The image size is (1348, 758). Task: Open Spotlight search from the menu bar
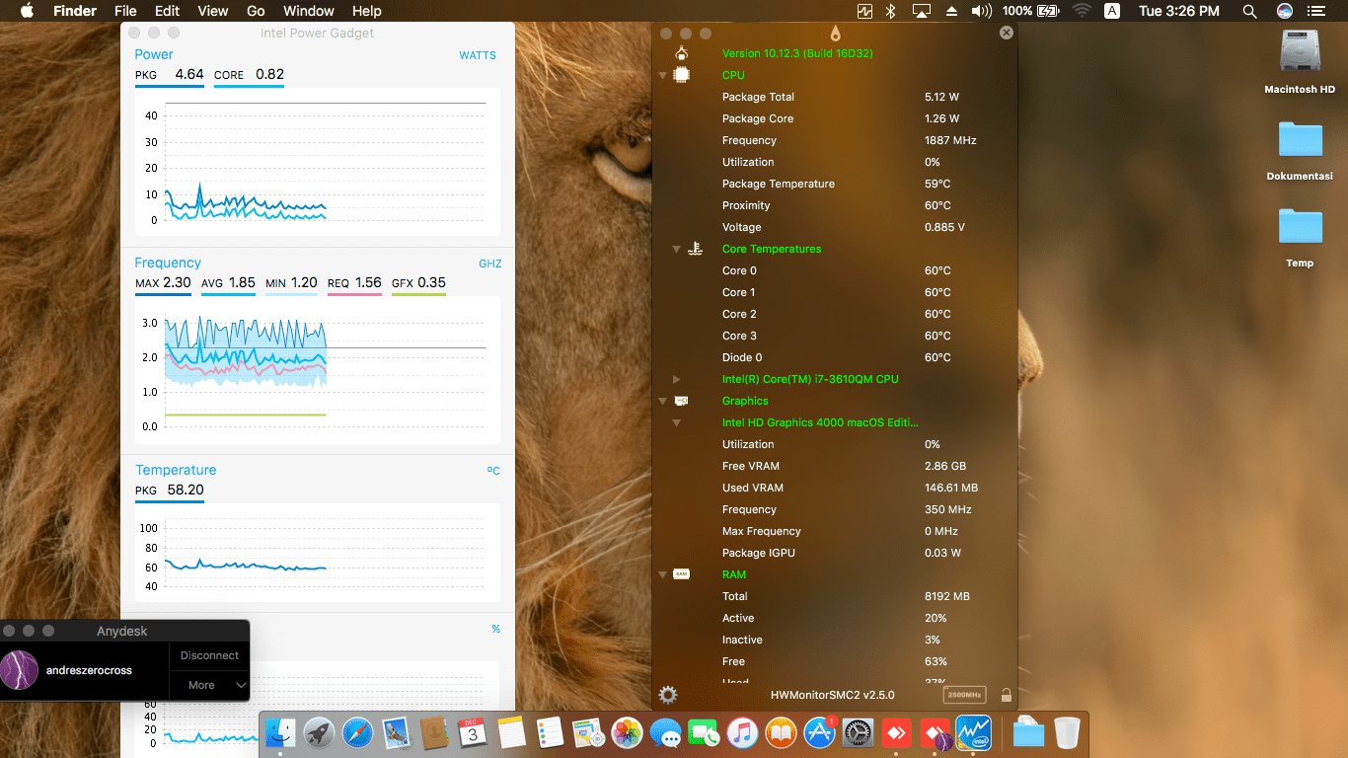coord(1249,11)
